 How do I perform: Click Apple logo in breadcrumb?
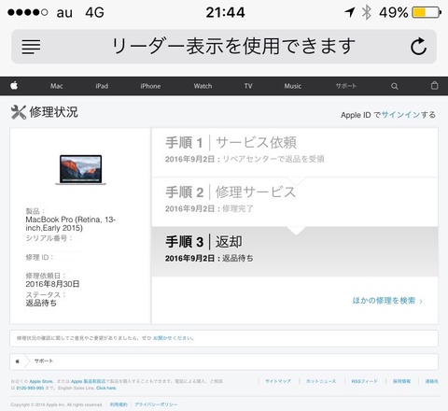point(18,361)
